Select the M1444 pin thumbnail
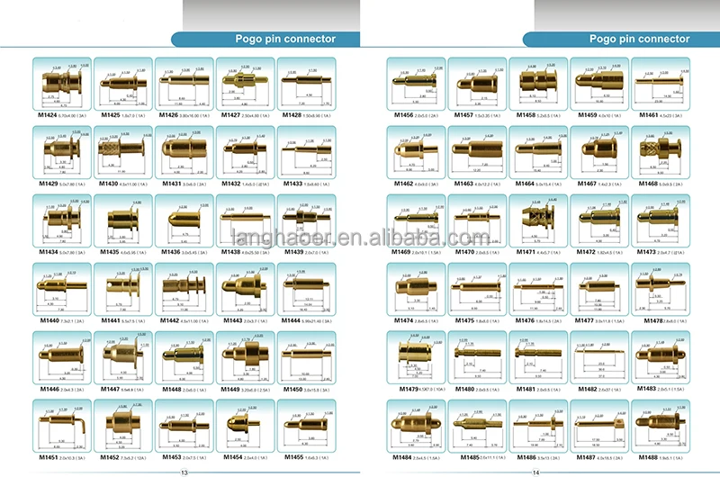This screenshot has width=720, height=477. tap(307, 289)
